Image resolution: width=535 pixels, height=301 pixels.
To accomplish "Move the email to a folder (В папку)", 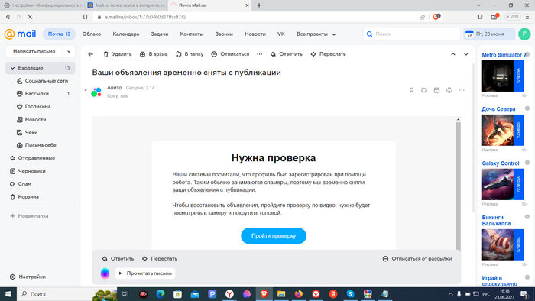I will 190,54.
